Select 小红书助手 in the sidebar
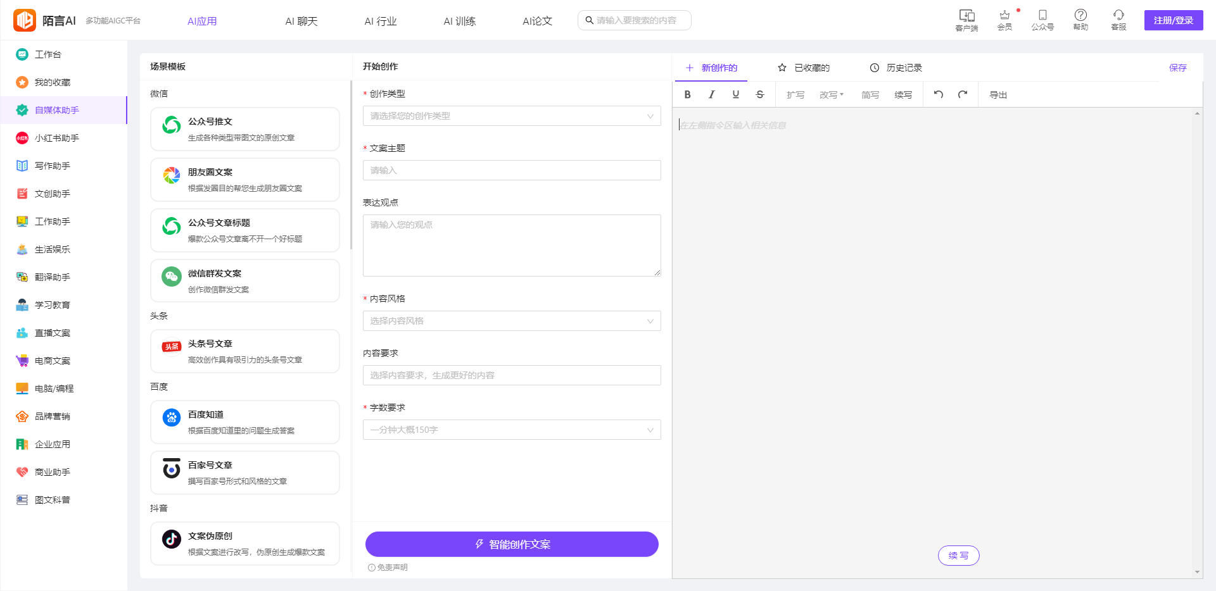 63,138
